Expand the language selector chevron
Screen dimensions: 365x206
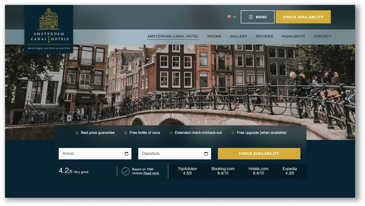pos(235,17)
